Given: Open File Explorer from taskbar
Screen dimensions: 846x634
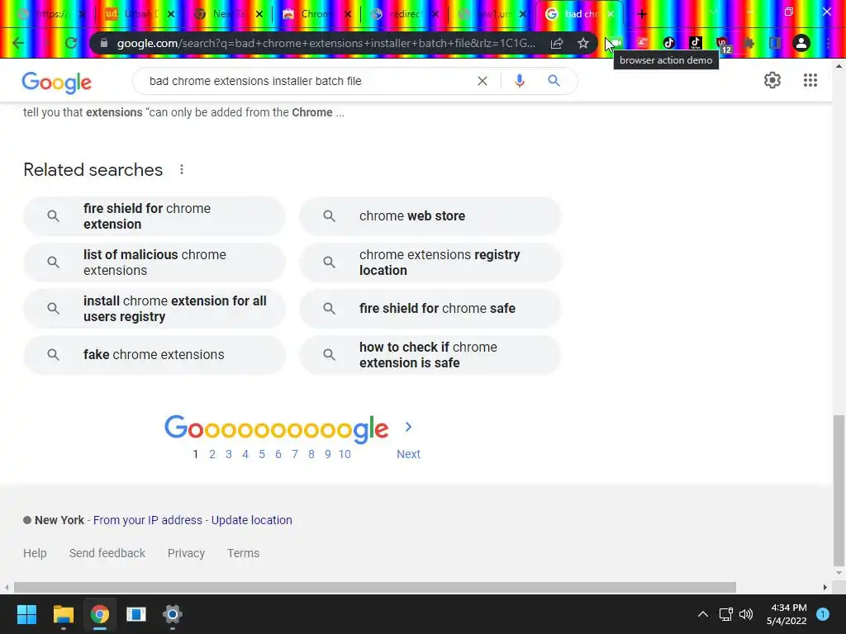Looking at the screenshot, I should (63, 614).
